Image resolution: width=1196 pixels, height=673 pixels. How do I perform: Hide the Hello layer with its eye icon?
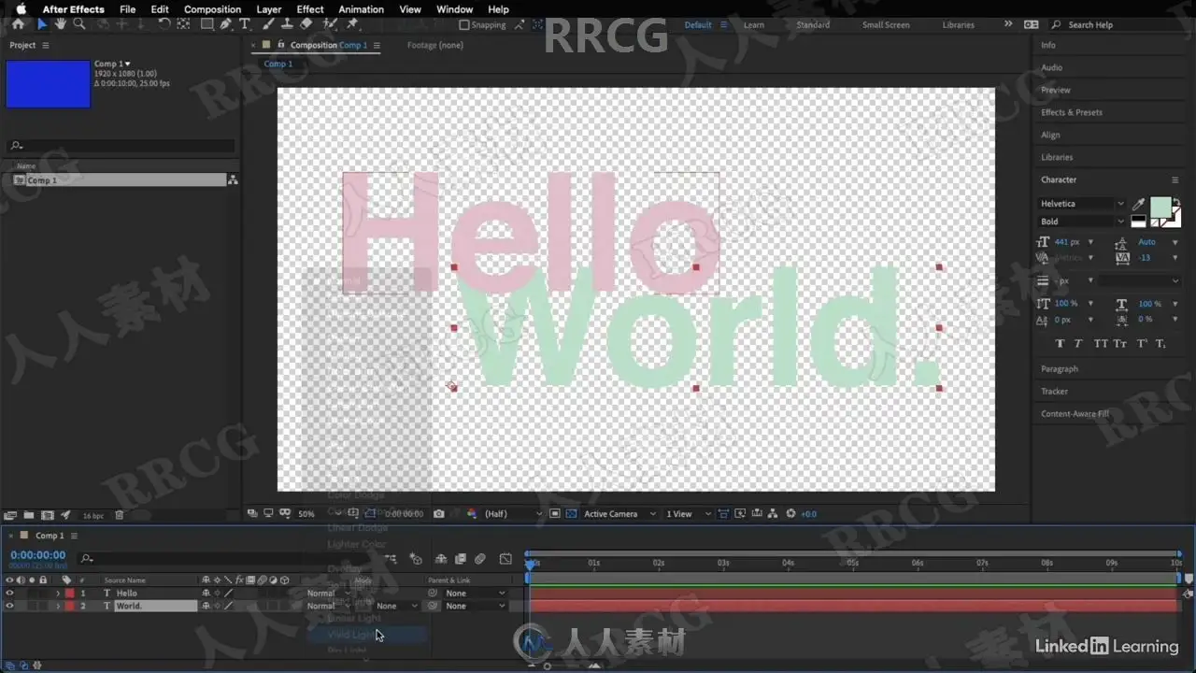pos(9,593)
